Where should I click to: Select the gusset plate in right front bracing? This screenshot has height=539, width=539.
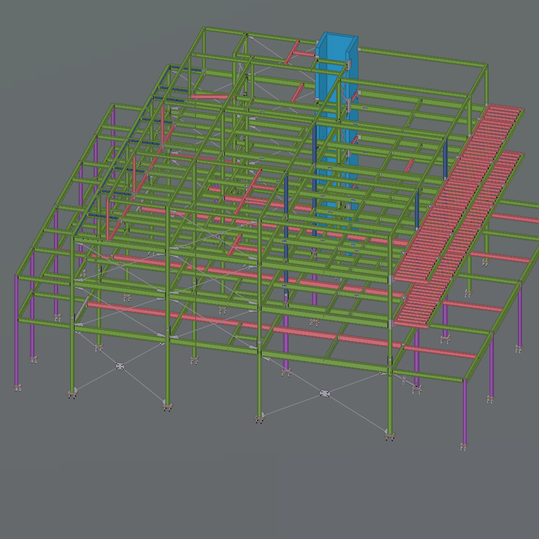pyautogui.click(x=325, y=394)
